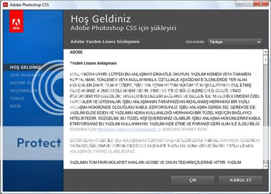Open the Görüntüle language dropdown
Viewport: 271px width, 194px height.
[x=235, y=42]
